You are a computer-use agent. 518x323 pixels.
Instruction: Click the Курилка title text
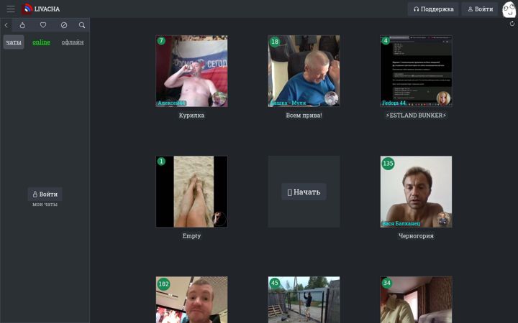(191, 116)
